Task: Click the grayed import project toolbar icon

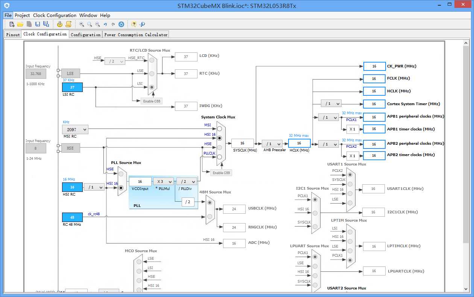Action: (x=29, y=24)
